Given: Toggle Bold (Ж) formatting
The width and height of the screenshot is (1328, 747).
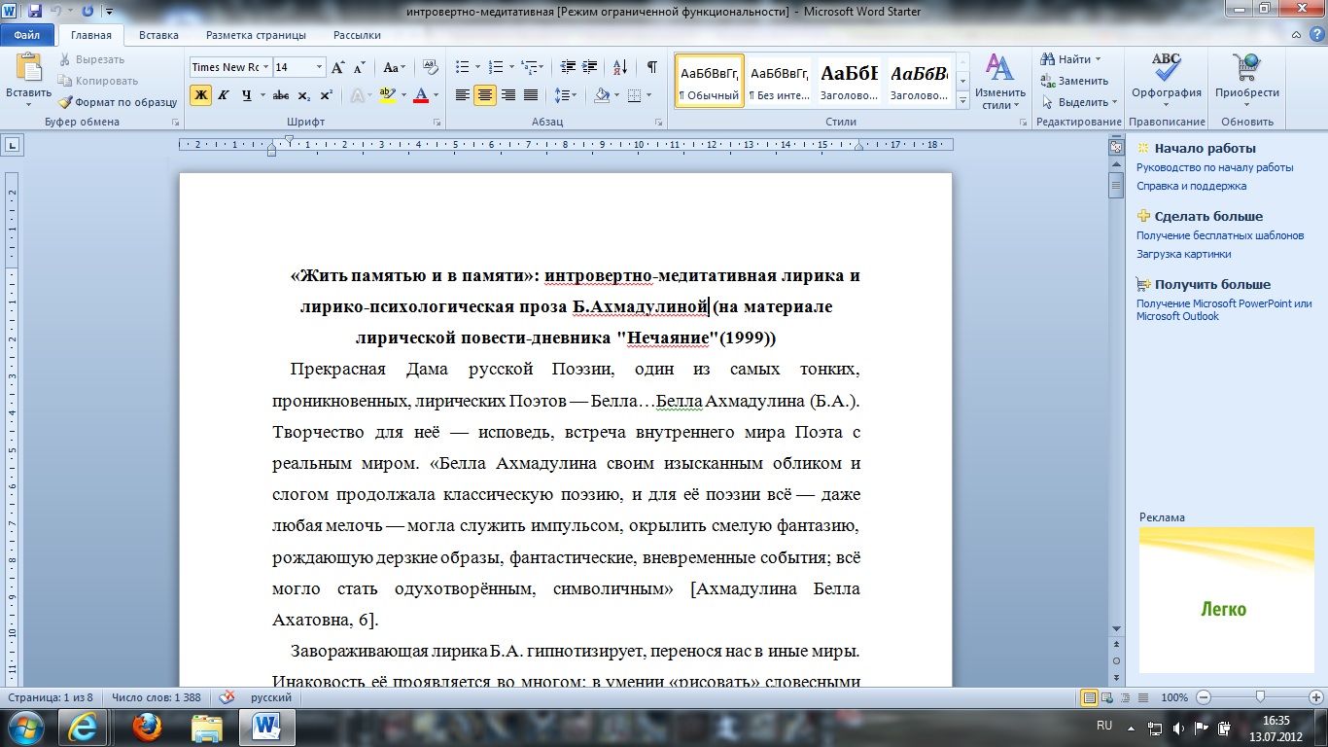Looking at the screenshot, I should click(x=200, y=95).
